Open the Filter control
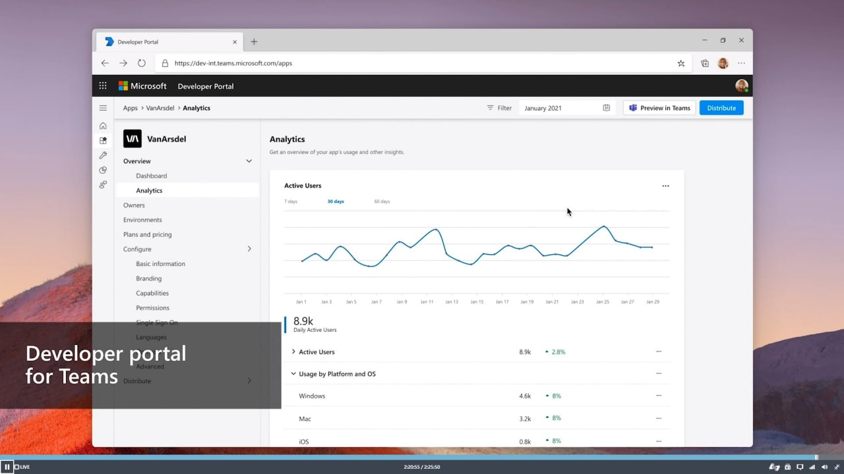The height and width of the screenshot is (474, 844). click(499, 108)
